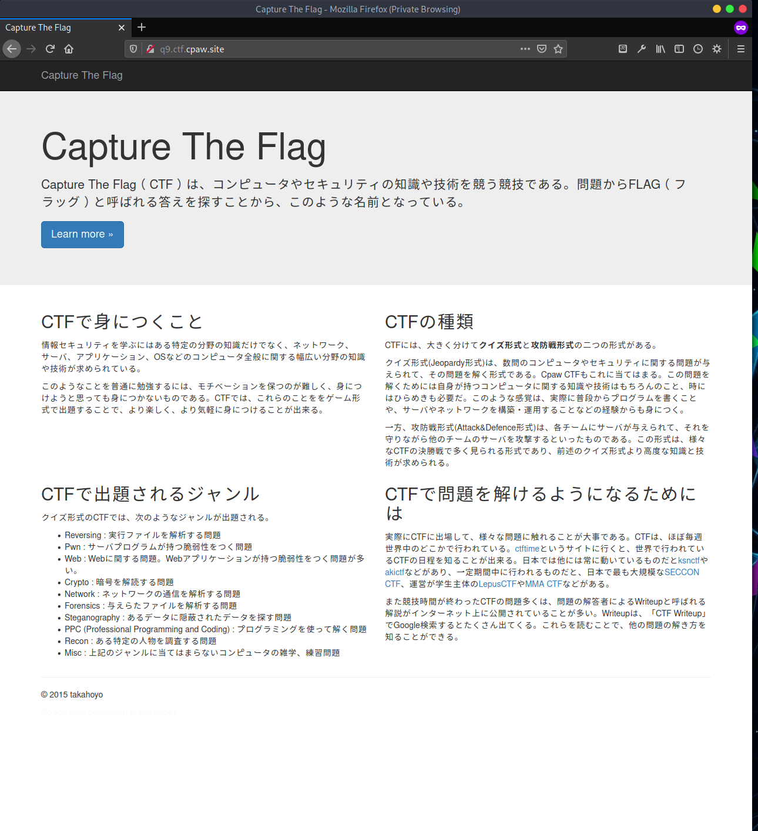Viewport: 758px width, 831px height.
Task: Toggle the sidebar view
Action: 679,49
